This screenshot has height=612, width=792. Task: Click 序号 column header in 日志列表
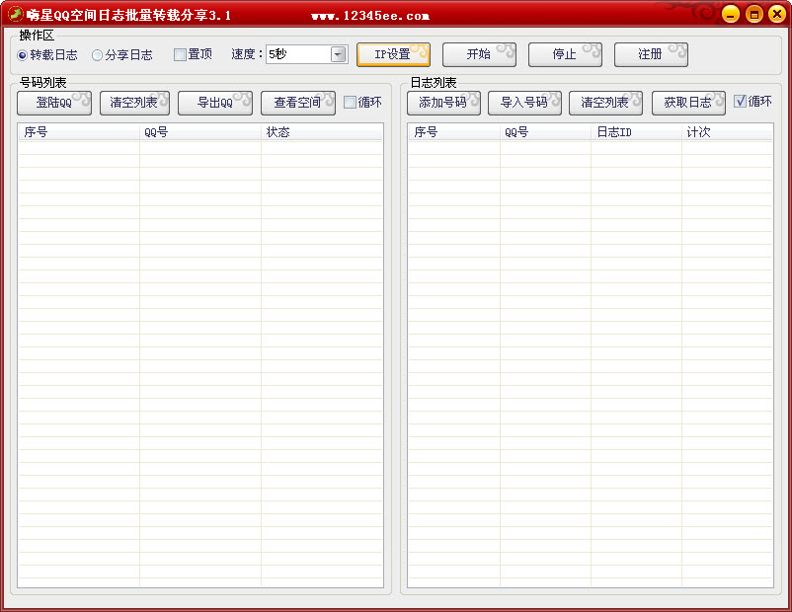pyautogui.click(x=454, y=132)
